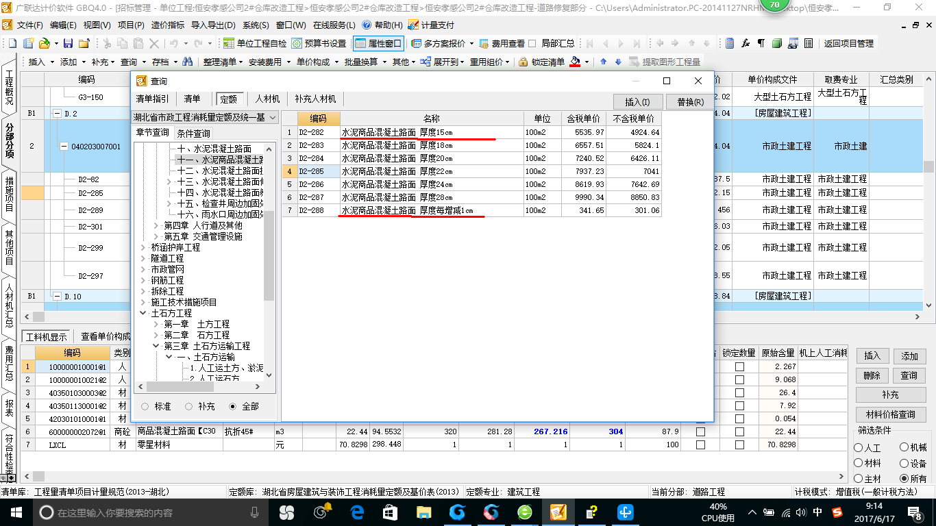Expand 第四章 人行道及其他 node

(156, 225)
